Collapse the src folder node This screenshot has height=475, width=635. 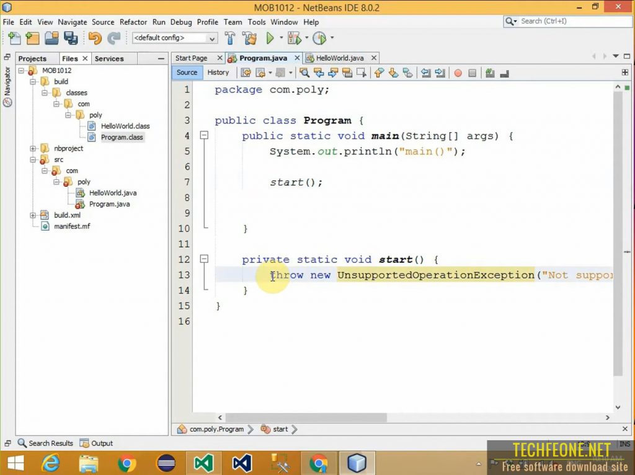pos(33,160)
